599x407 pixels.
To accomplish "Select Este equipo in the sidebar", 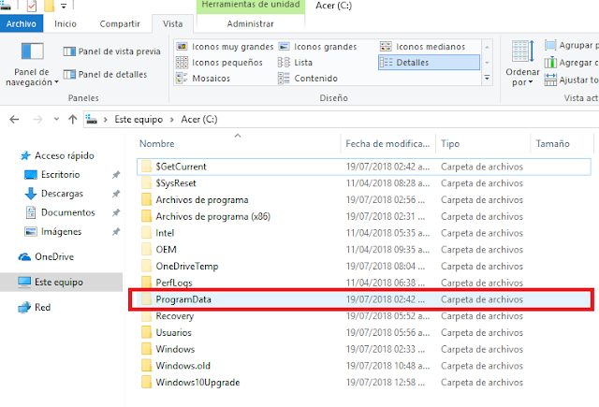I will click(x=61, y=283).
